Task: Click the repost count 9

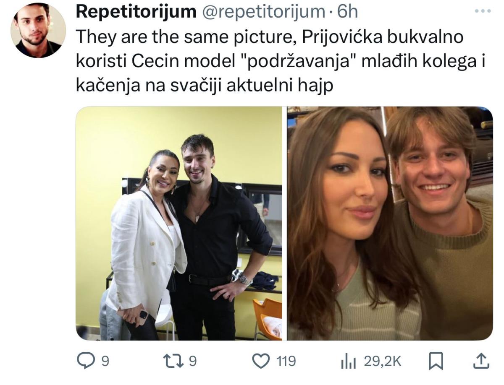Action: [x=192, y=361]
